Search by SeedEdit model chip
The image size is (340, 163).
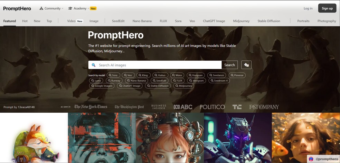[x=160, y=80]
